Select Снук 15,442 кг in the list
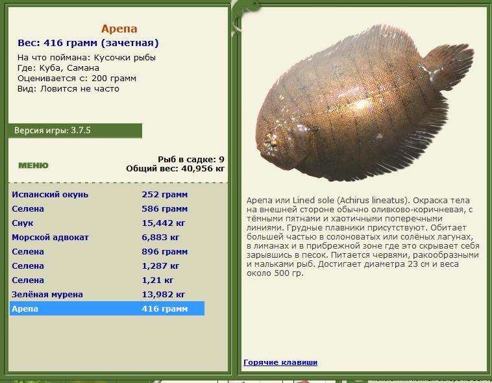 pos(107,223)
